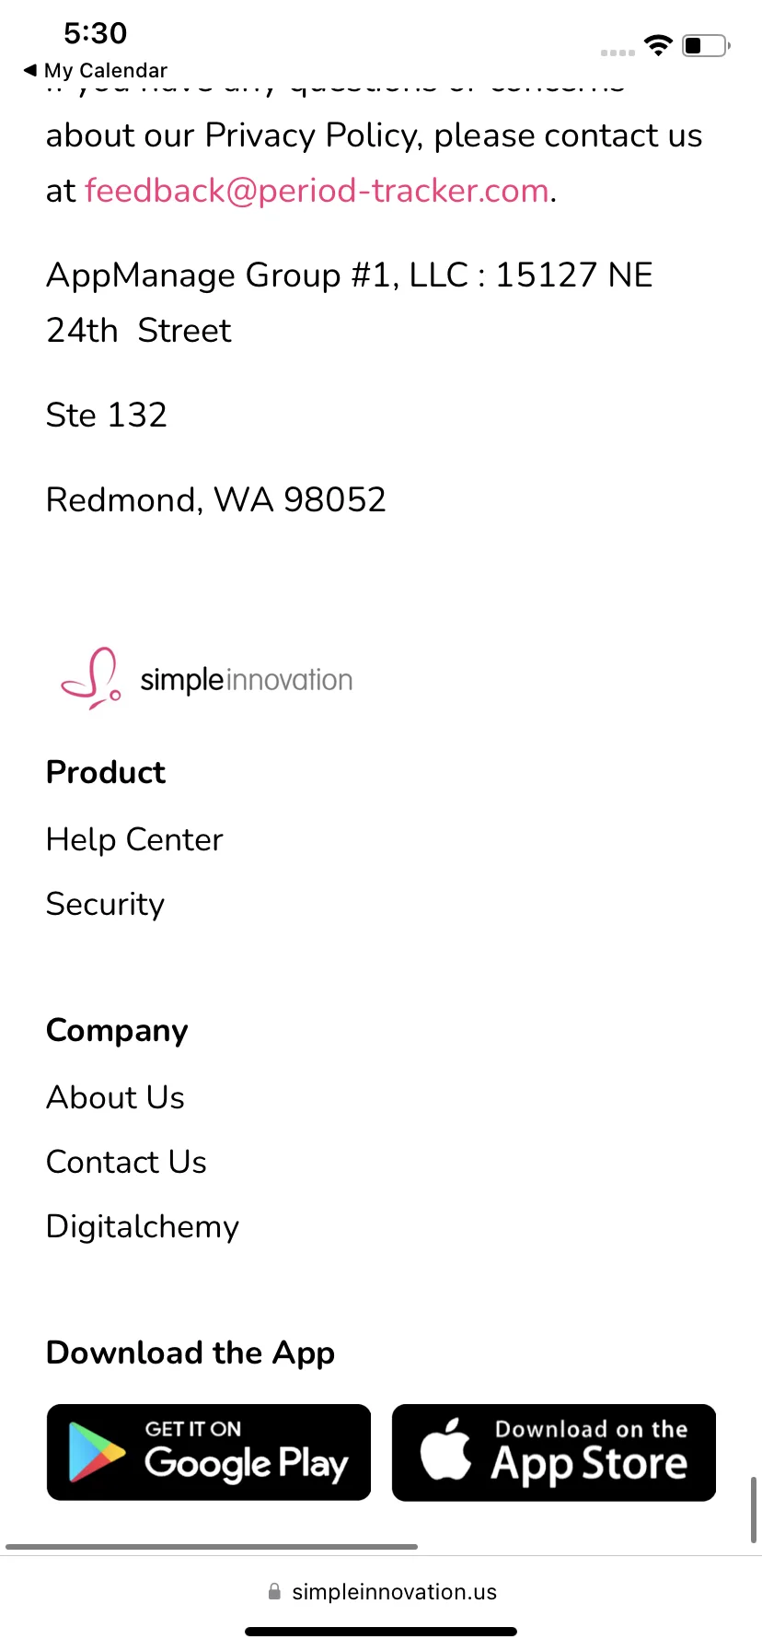Open the Contact Us link

point(126,1162)
